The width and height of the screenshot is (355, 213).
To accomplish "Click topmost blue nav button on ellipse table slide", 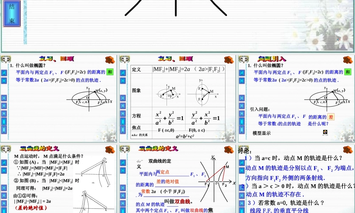I will (x=123, y=73).
